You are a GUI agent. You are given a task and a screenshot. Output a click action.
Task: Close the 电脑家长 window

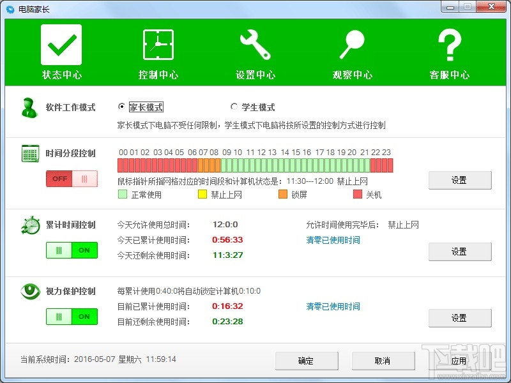tap(491, 7)
